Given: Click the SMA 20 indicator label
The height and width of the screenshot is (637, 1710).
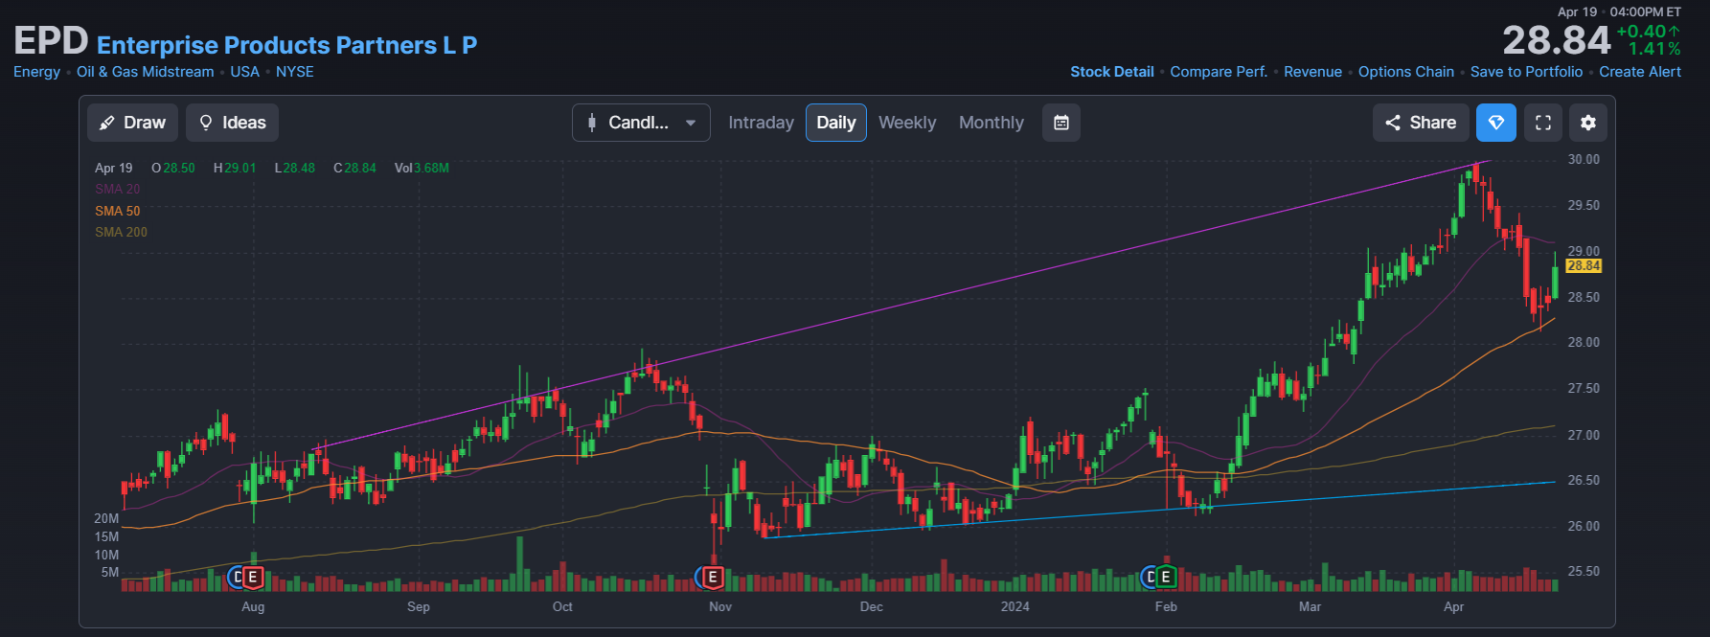Looking at the screenshot, I should click(x=117, y=189).
